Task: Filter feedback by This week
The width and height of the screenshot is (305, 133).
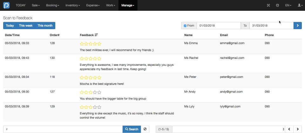Action: [x=26, y=26]
